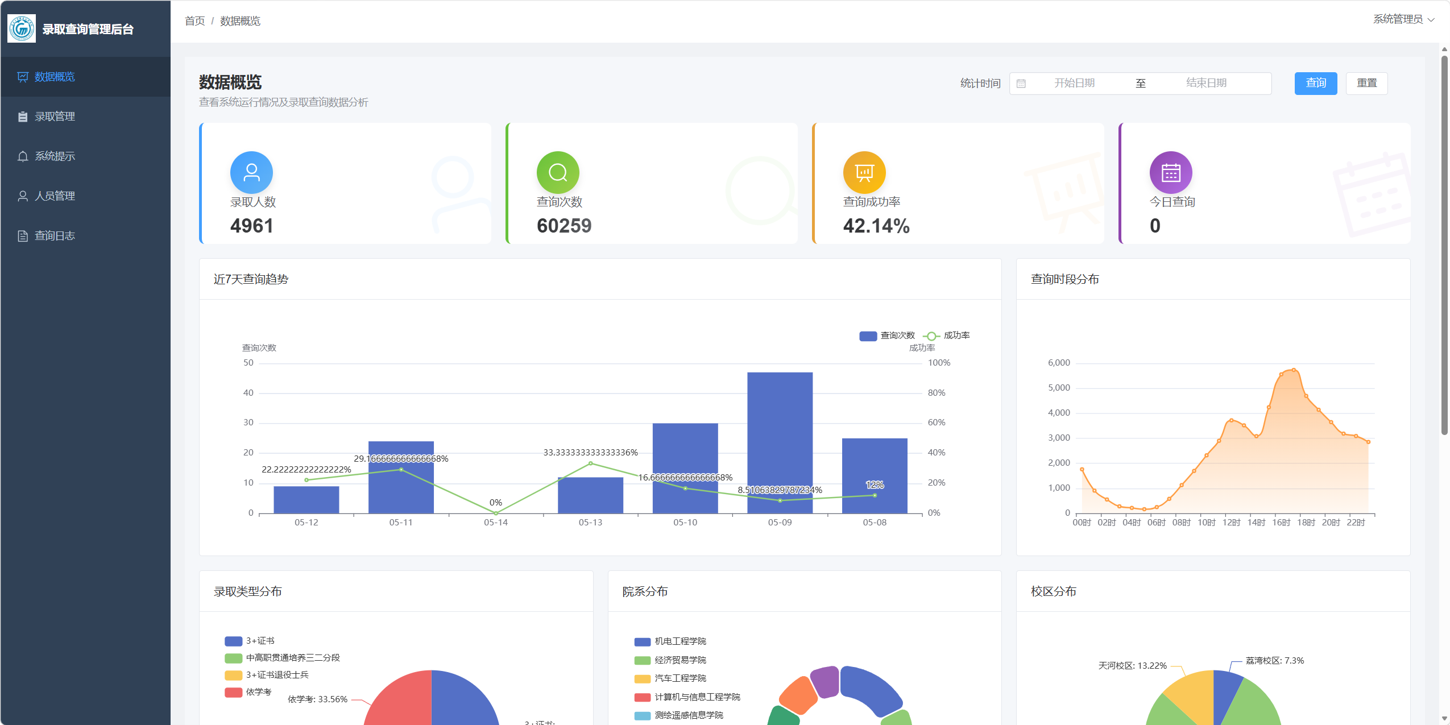This screenshot has height=725, width=1450.
Task: Toggle 测绘遥感信息学院 legend item
Action: (x=679, y=715)
